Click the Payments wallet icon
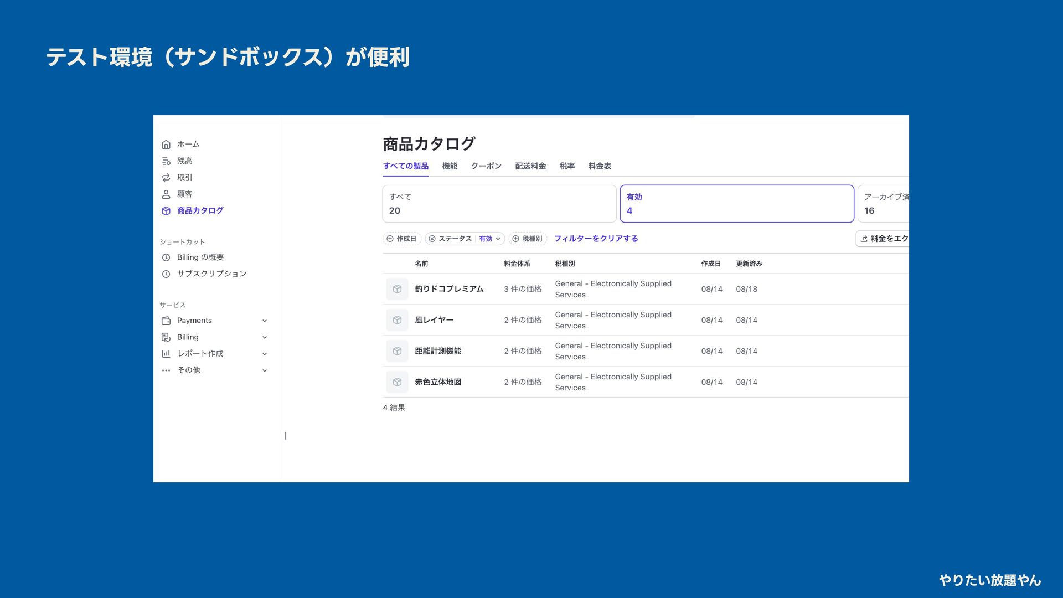This screenshot has width=1063, height=598. [x=166, y=321]
